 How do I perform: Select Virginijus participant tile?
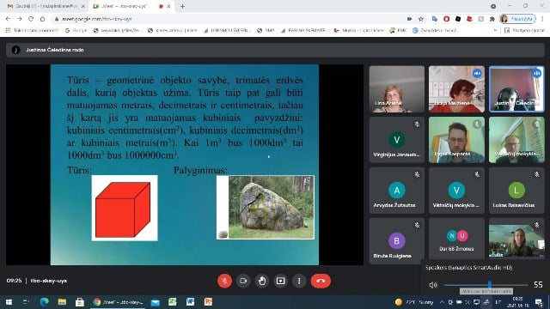click(397, 140)
